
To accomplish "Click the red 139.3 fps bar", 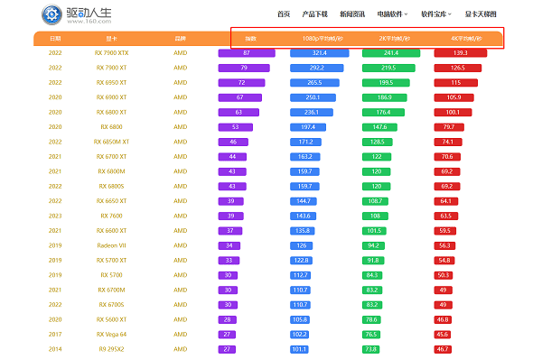I will tap(461, 53).
